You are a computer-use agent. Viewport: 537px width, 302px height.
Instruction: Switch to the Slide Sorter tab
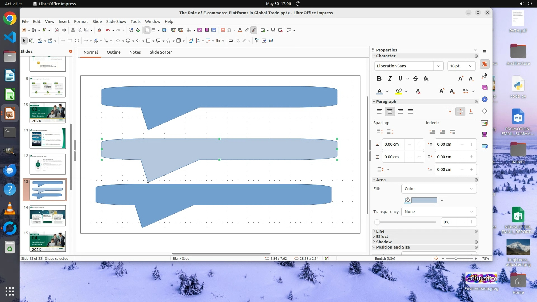click(x=161, y=52)
